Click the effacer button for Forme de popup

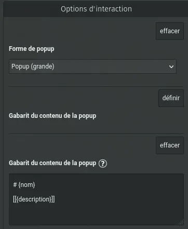(170, 31)
